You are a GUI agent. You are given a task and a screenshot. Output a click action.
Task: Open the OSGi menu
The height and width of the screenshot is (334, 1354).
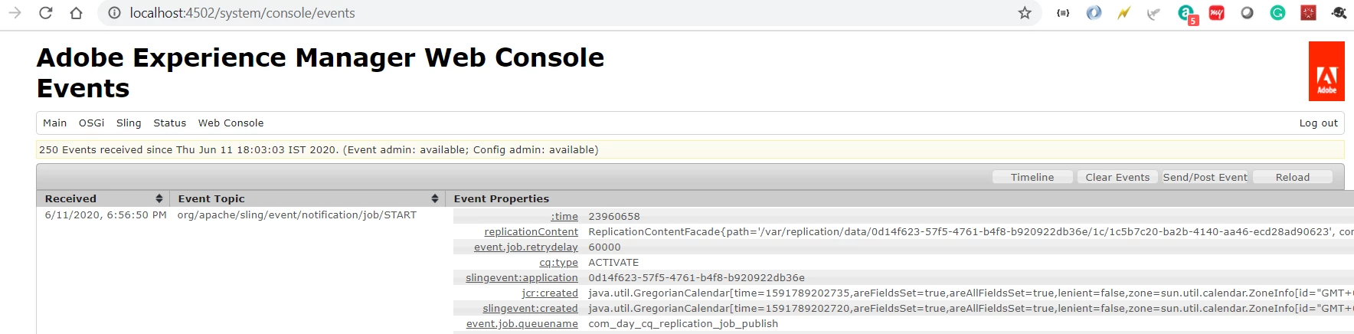click(91, 123)
